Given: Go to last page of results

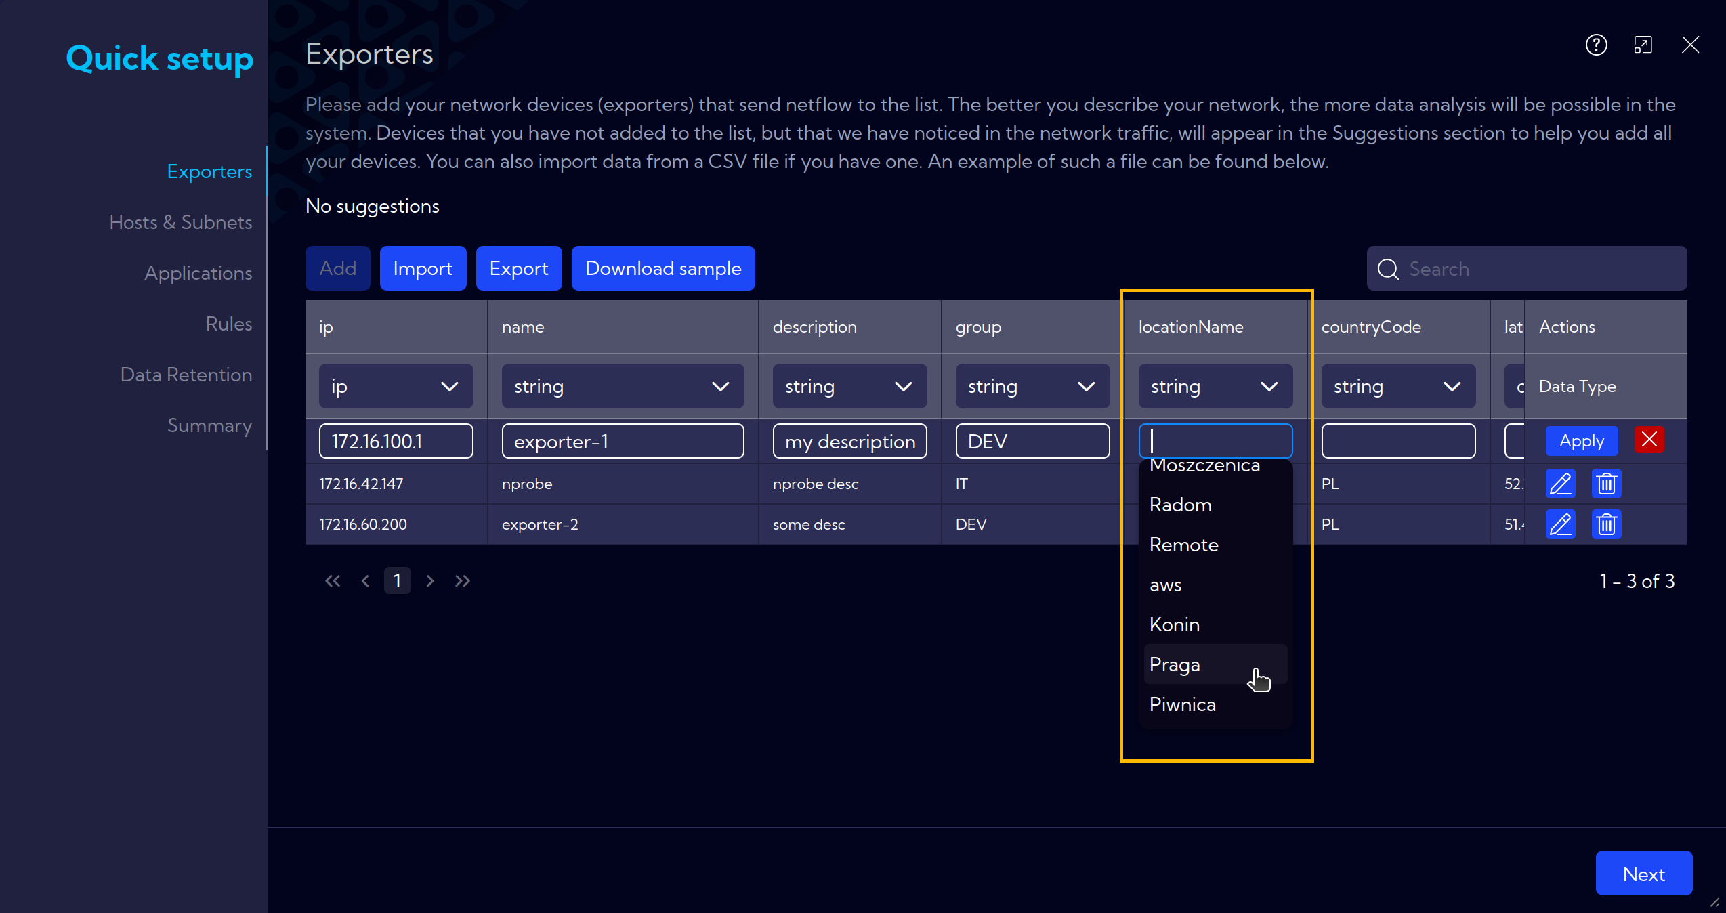Looking at the screenshot, I should (x=463, y=581).
